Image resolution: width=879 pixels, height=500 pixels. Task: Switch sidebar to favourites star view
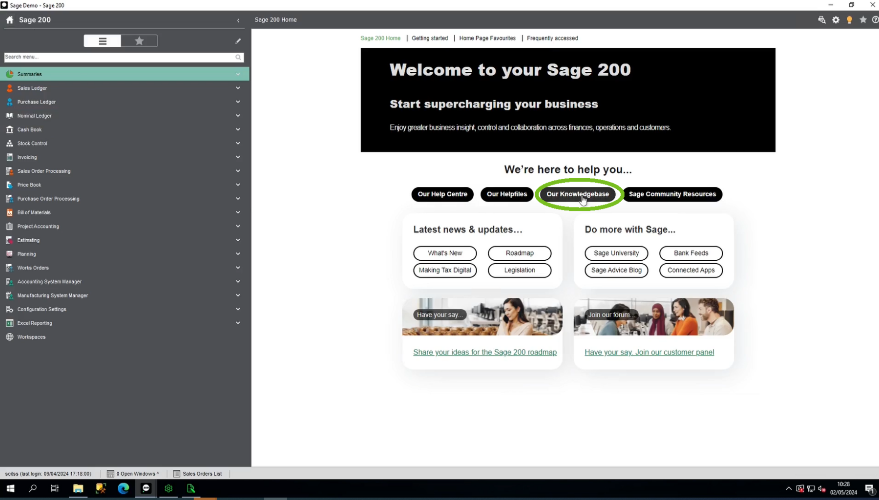coord(139,41)
